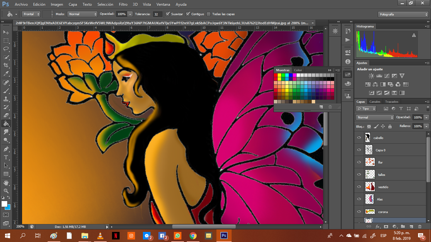Select the Eraser tool
This screenshot has height=242, width=431.
pos(6,115)
